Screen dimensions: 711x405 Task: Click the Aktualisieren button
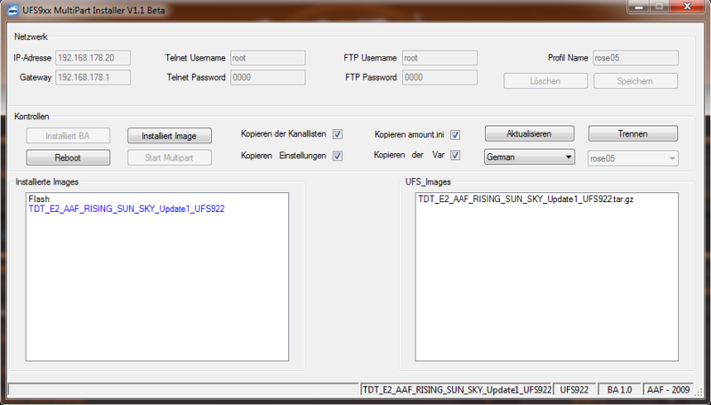pyautogui.click(x=529, y=134)
